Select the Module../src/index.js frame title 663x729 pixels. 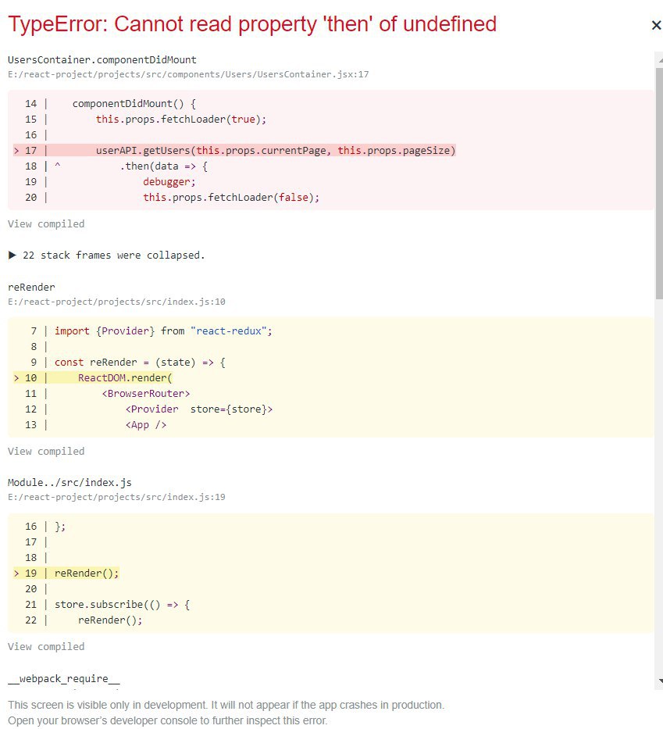[70, 483]
